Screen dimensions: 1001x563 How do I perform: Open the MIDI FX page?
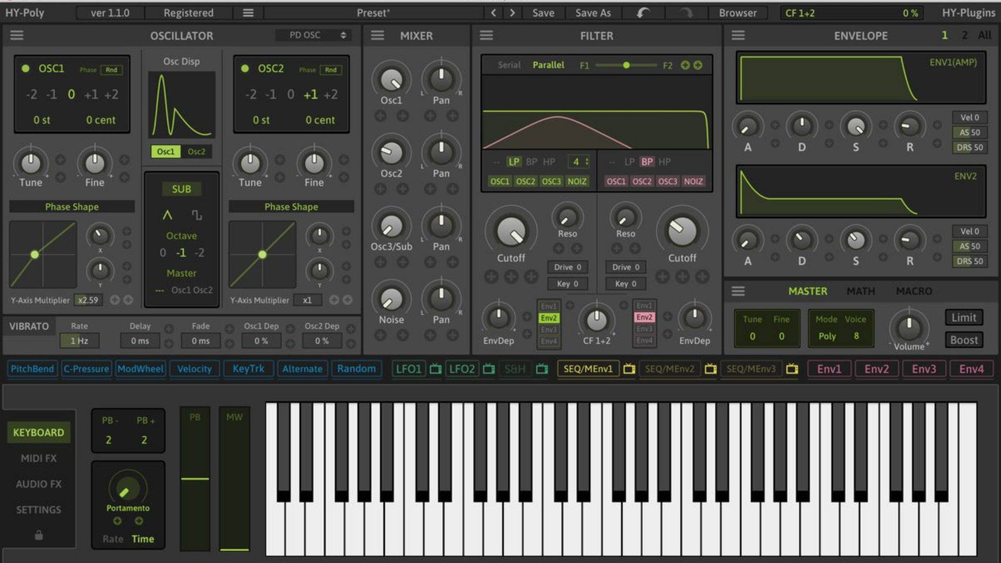pyautogui.click(x=39, y=458)
